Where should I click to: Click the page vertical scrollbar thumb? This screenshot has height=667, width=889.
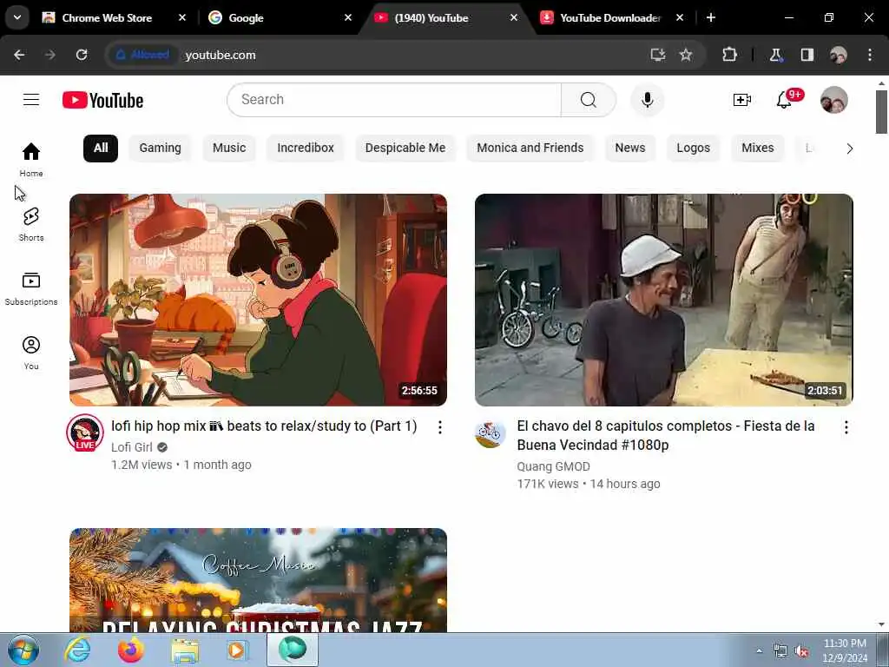pyautogui.click(x=881, y=112)
